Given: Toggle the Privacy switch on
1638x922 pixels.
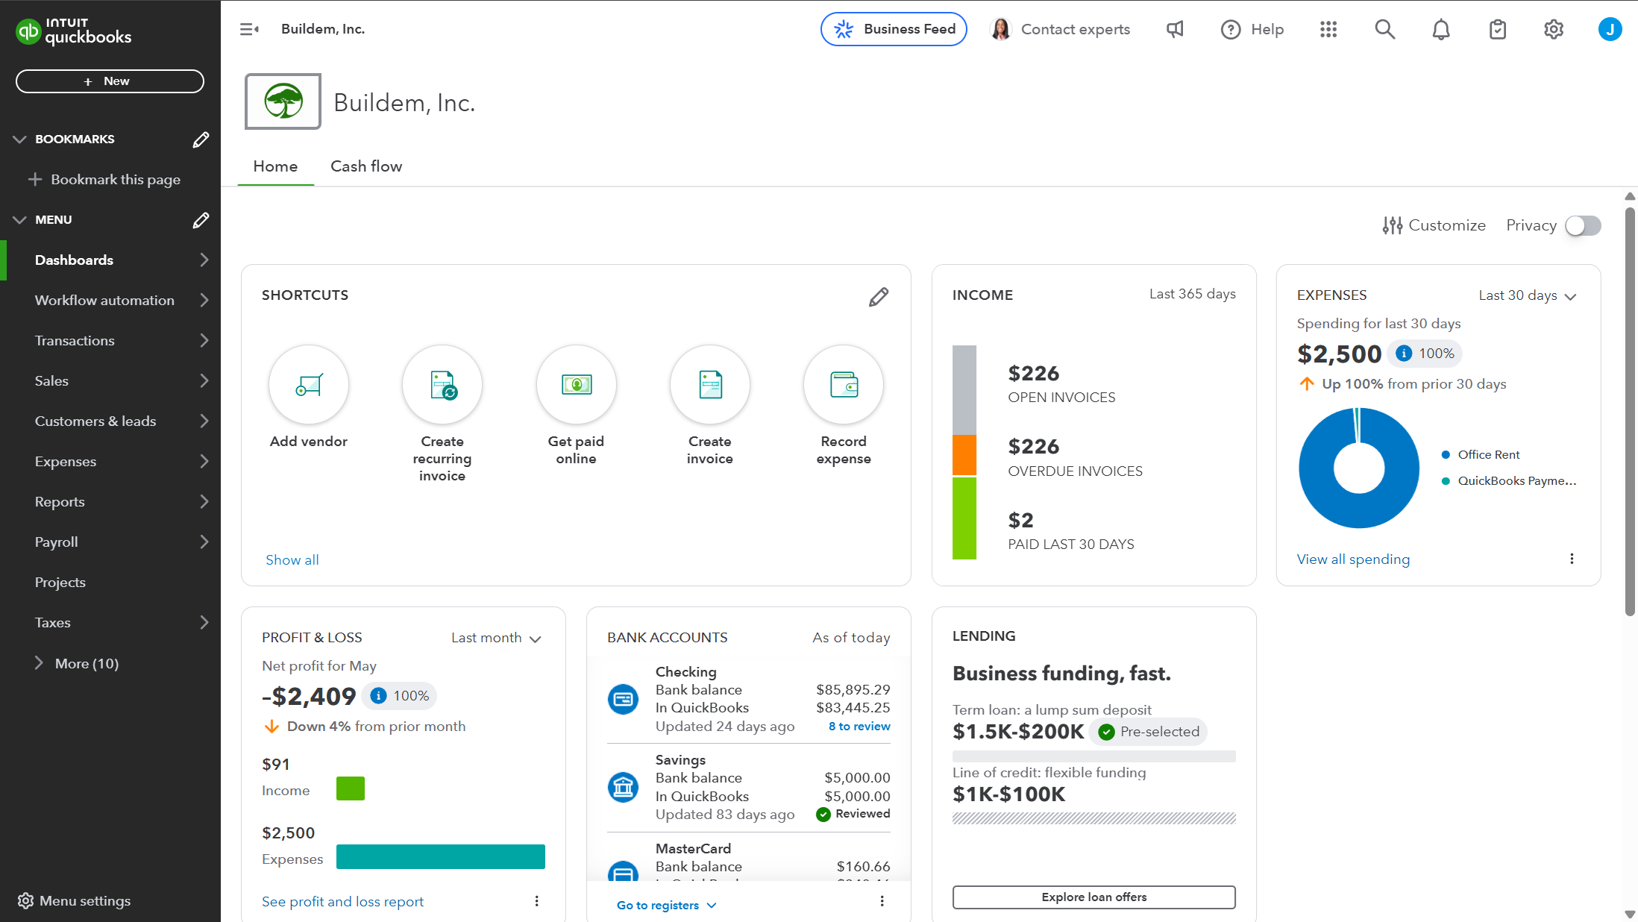Looking at the screenshot, I should coord(1583,225).
